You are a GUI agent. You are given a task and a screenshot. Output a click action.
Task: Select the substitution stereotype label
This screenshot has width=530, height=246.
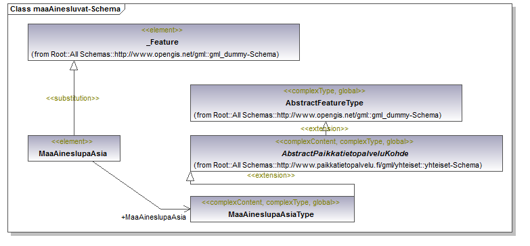(72, 98)
